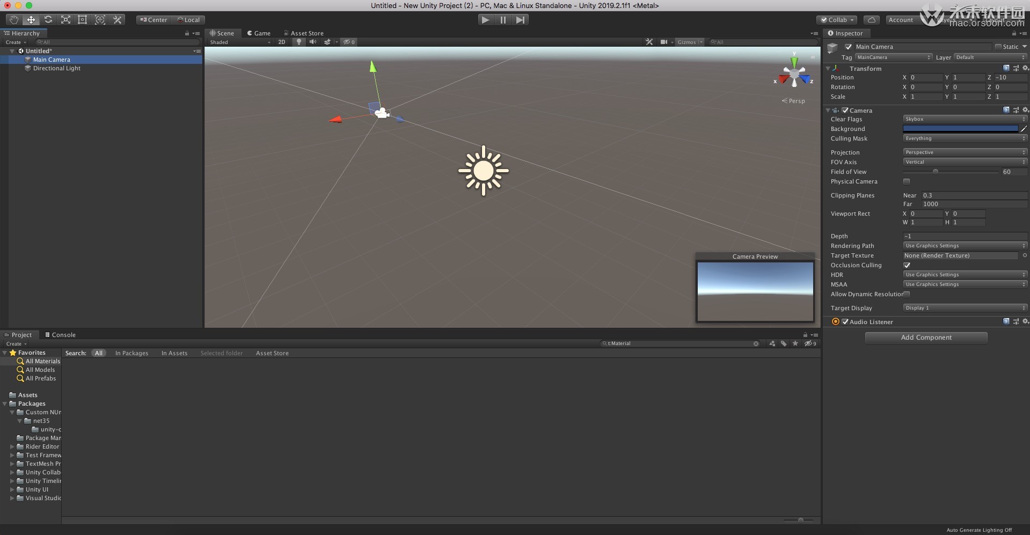Open the Camera component settings gear
This screenshot has height=535, width=1030.
pyautogui.click(x=1026, y=110)
